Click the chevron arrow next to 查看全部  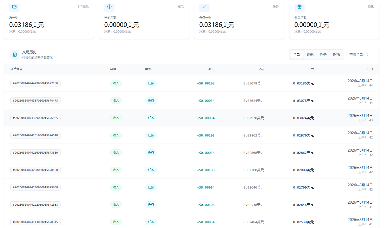point(368,55)
